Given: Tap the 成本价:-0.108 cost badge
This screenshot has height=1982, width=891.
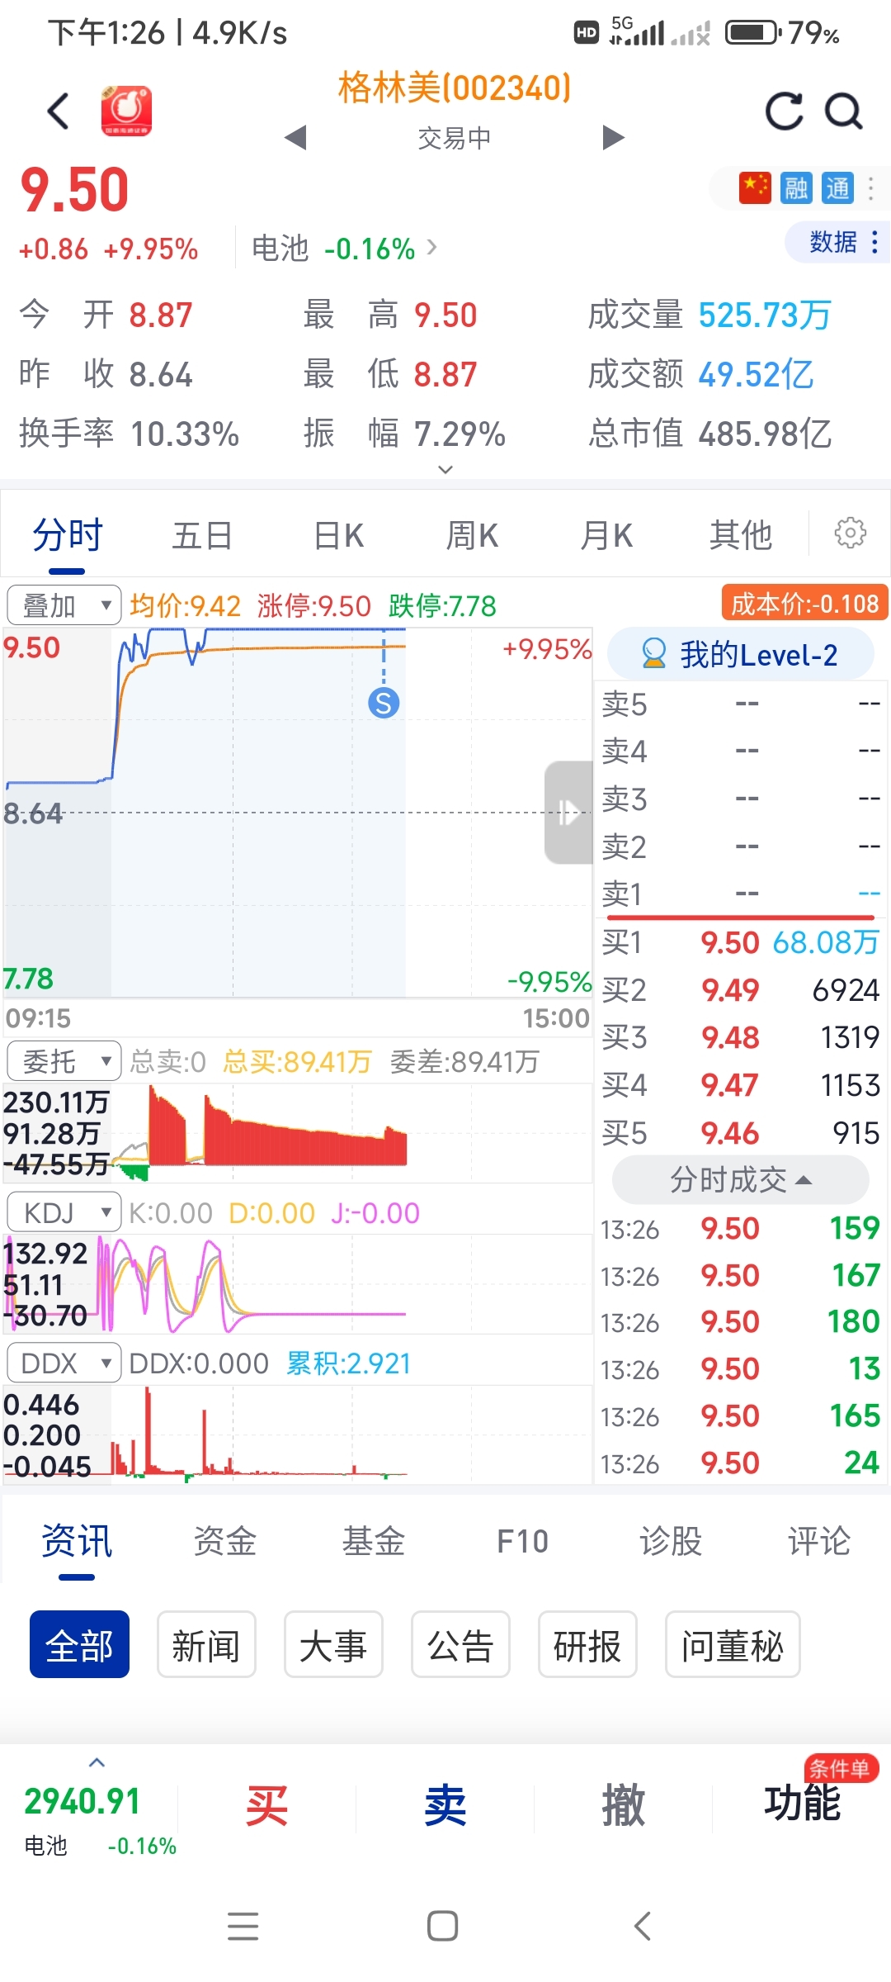Looking at the screenshot, I should [x=804, y=604].
